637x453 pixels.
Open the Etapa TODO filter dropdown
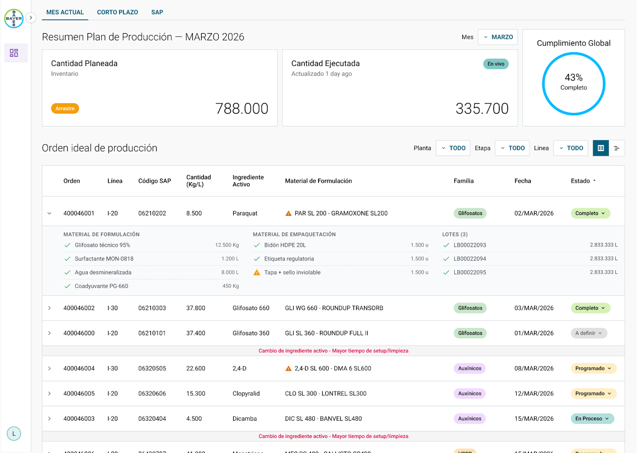coord(512,148)
